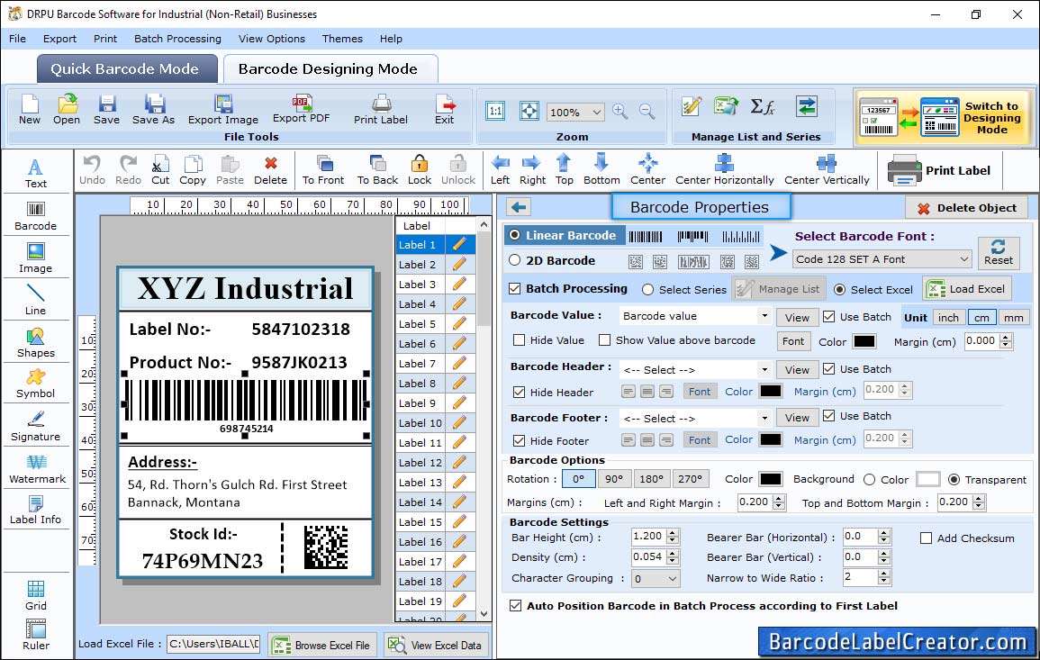
Task: Click the Load Excel button
Action: point(966,288)
